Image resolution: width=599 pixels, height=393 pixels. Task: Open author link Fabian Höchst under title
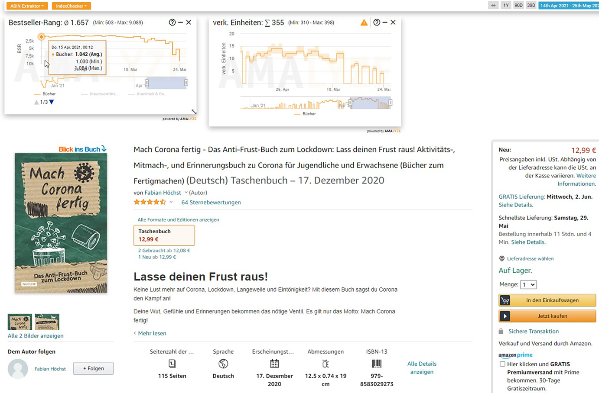[163, 193]
